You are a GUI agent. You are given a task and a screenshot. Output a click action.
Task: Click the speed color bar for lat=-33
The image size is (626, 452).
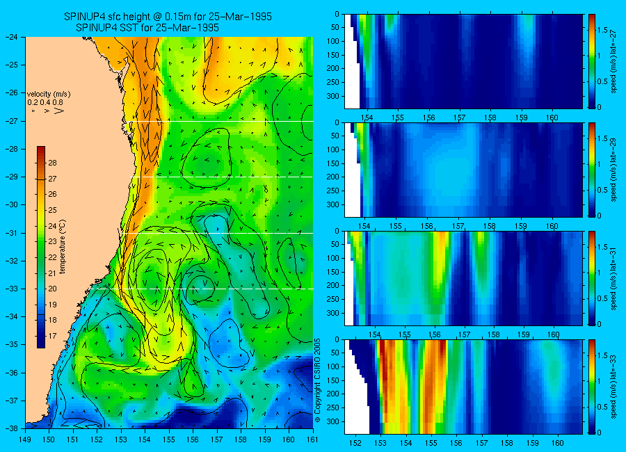592,387
